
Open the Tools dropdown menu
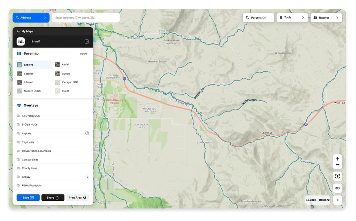(292, 17)
